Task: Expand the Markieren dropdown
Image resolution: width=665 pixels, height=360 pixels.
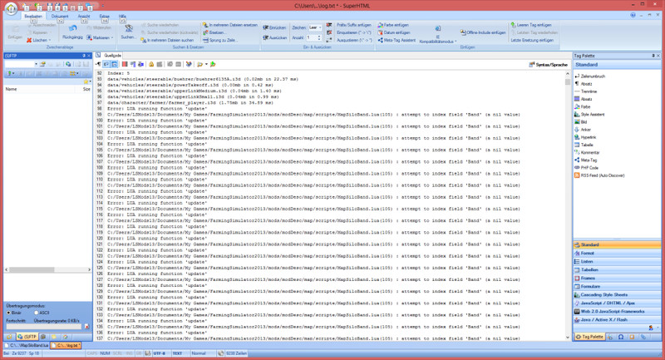Action: click(112, 37)
